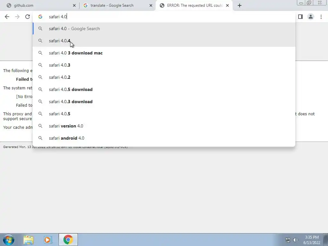Open the network status tray icon
The image size is (328, 246).
288,240
